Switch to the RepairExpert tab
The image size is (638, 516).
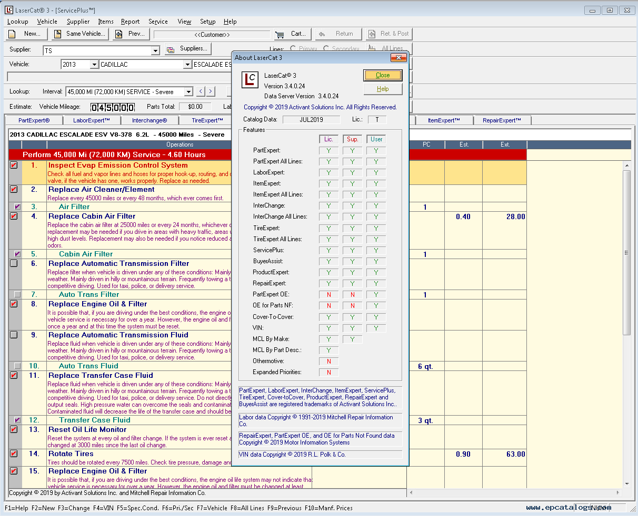[x=502, y=120]
